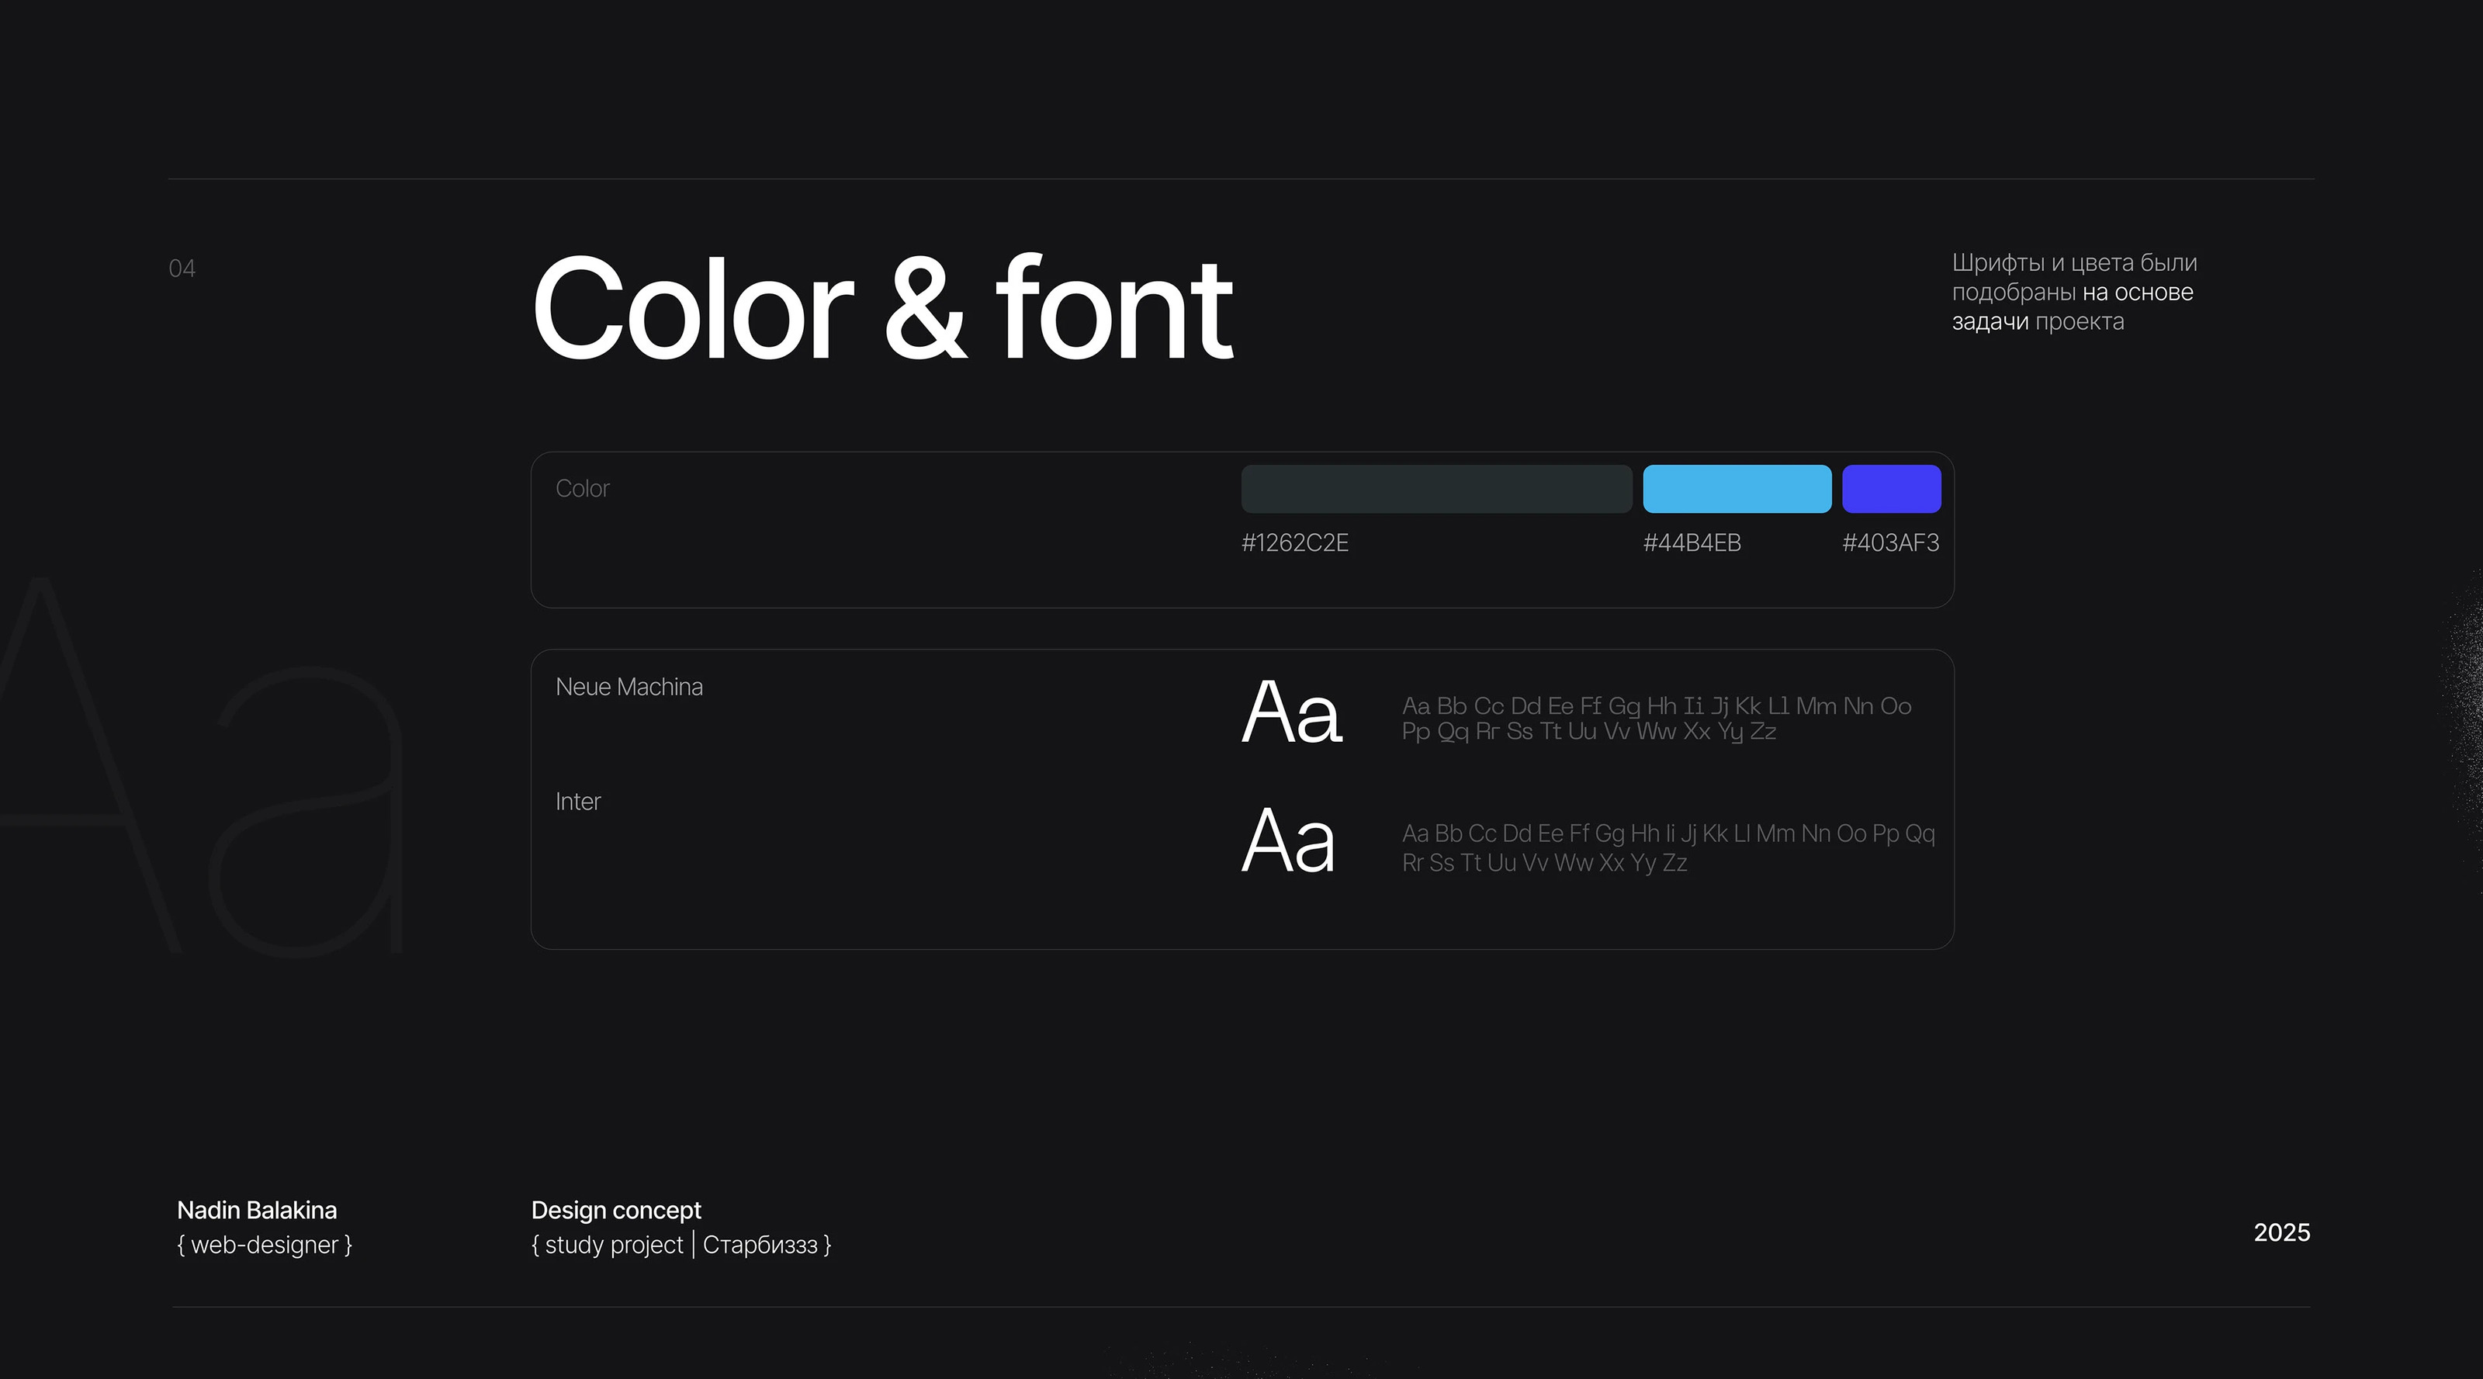Click the #403AF3 hex code text
Image resolution: width=2483 pixels, height=1379 pixels.
click(1889, 543)
